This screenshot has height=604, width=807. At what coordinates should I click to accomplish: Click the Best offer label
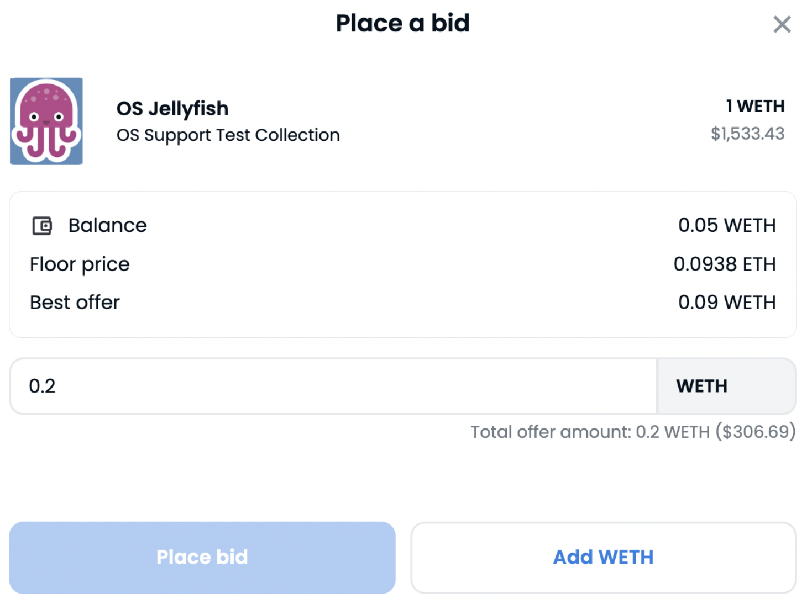point(75,303)
